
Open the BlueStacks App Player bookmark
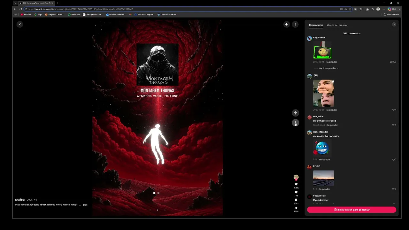(144, 14)
